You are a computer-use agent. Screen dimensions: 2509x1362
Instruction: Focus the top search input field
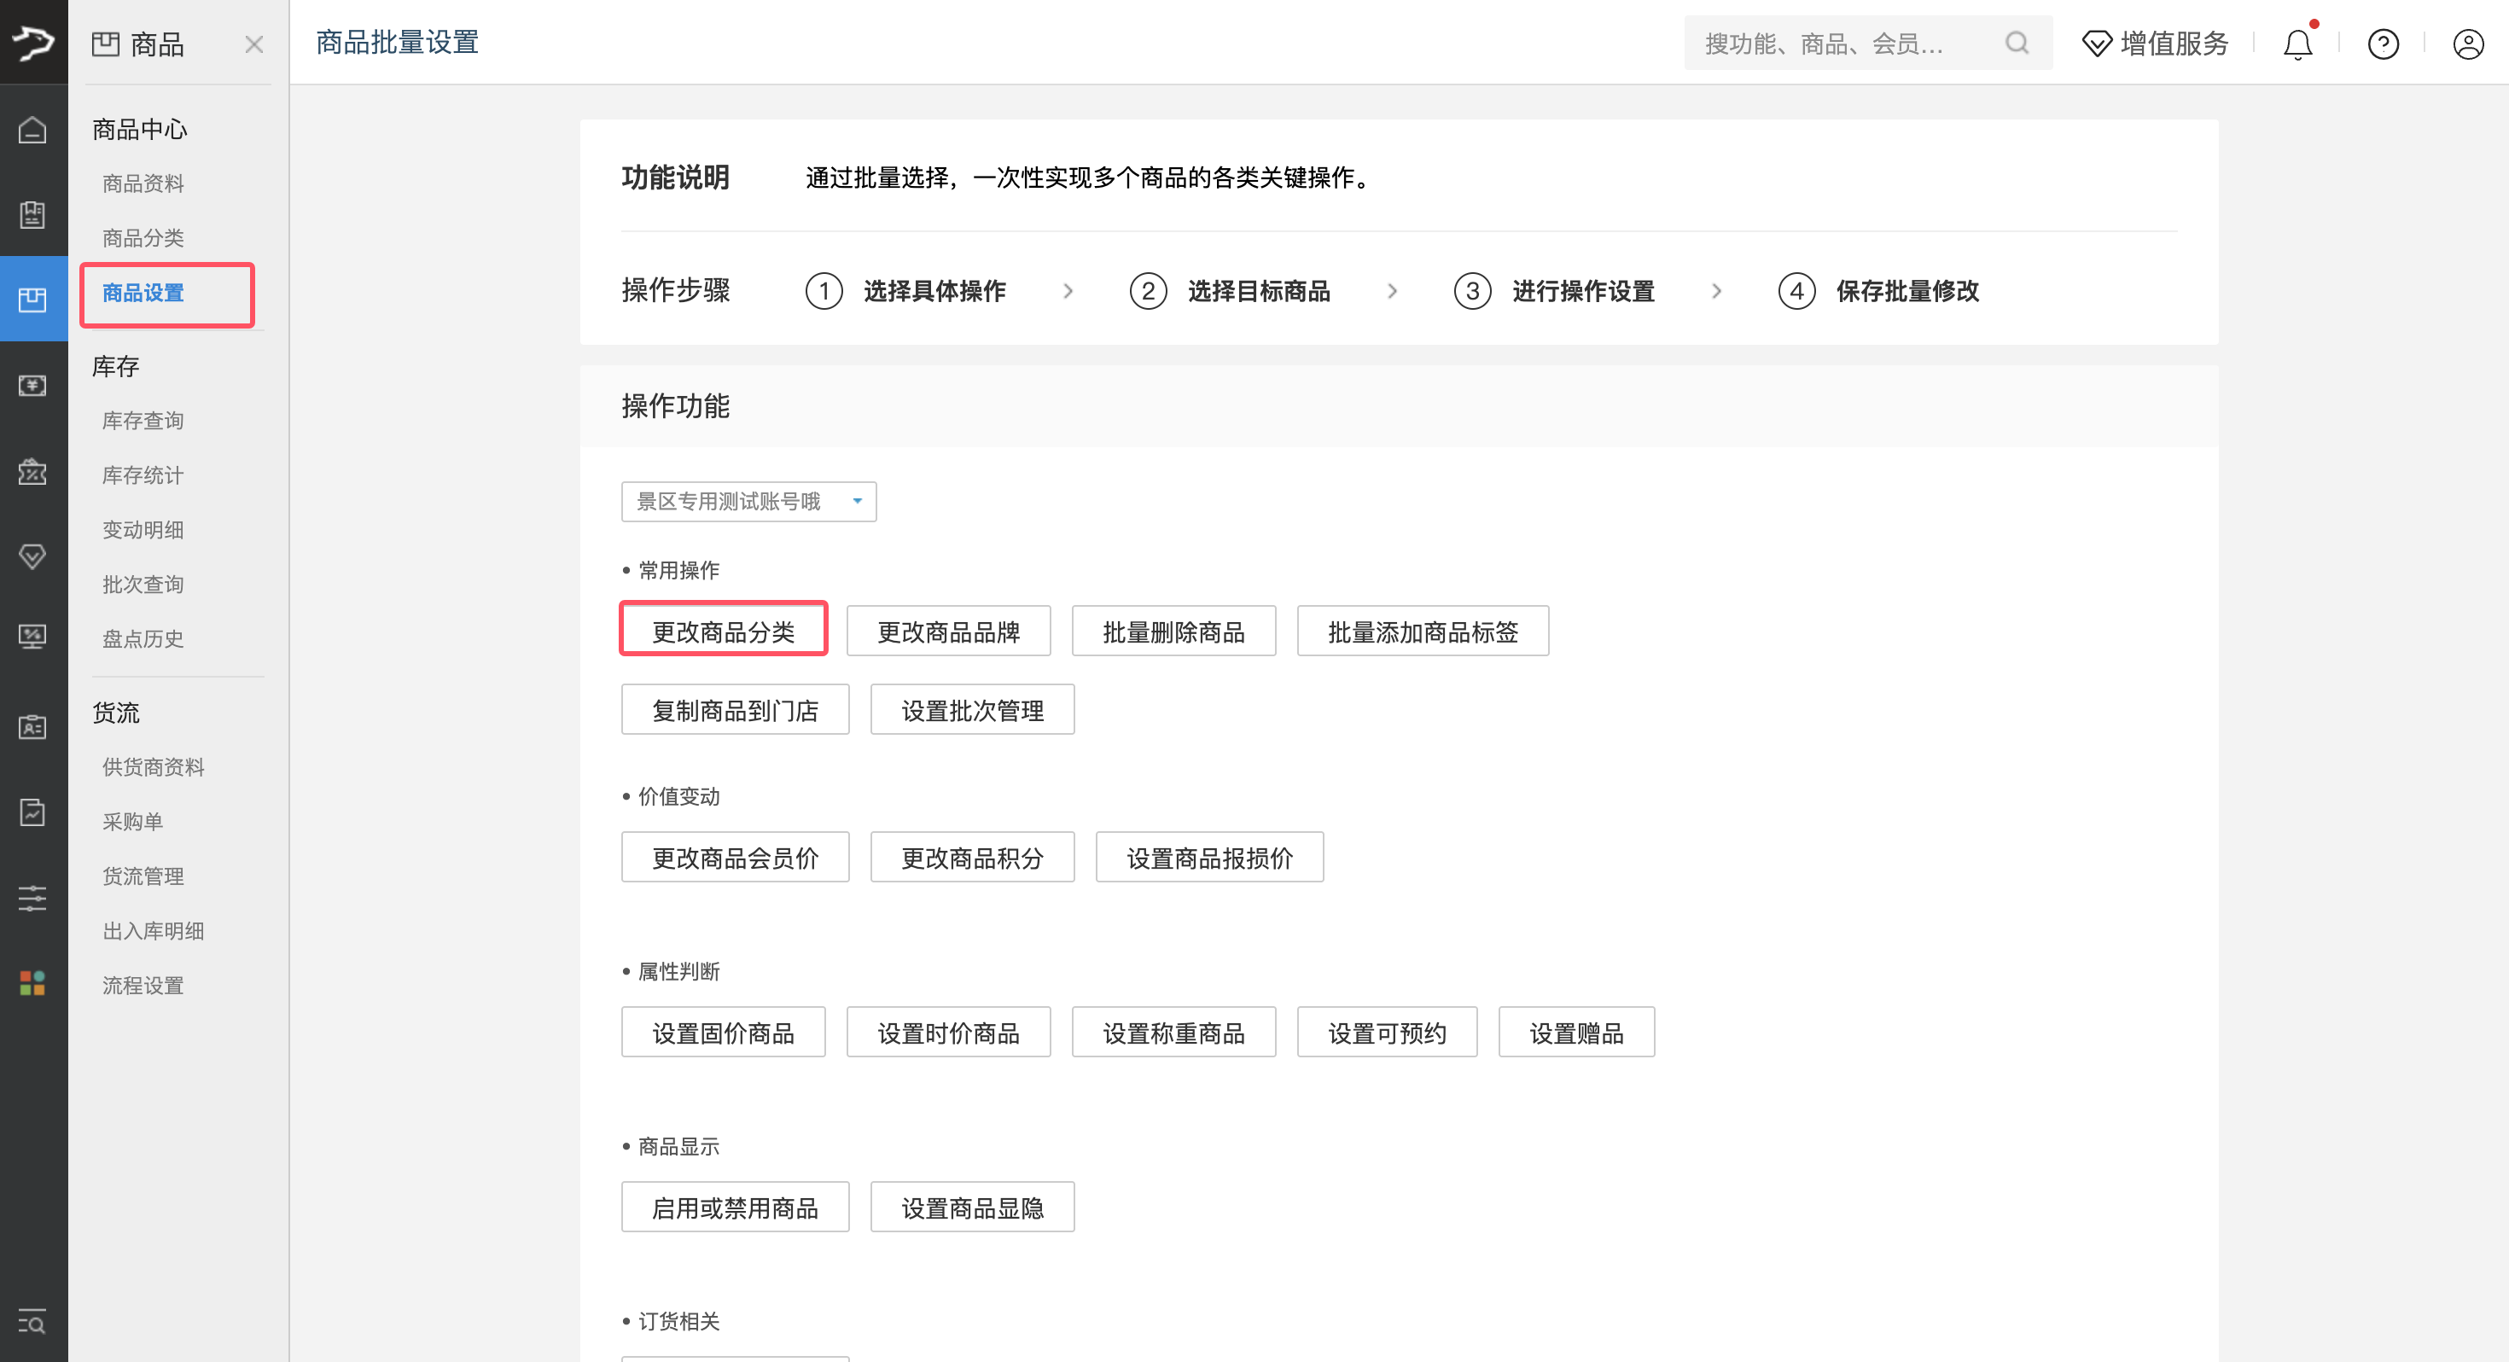pos(1841,44)
